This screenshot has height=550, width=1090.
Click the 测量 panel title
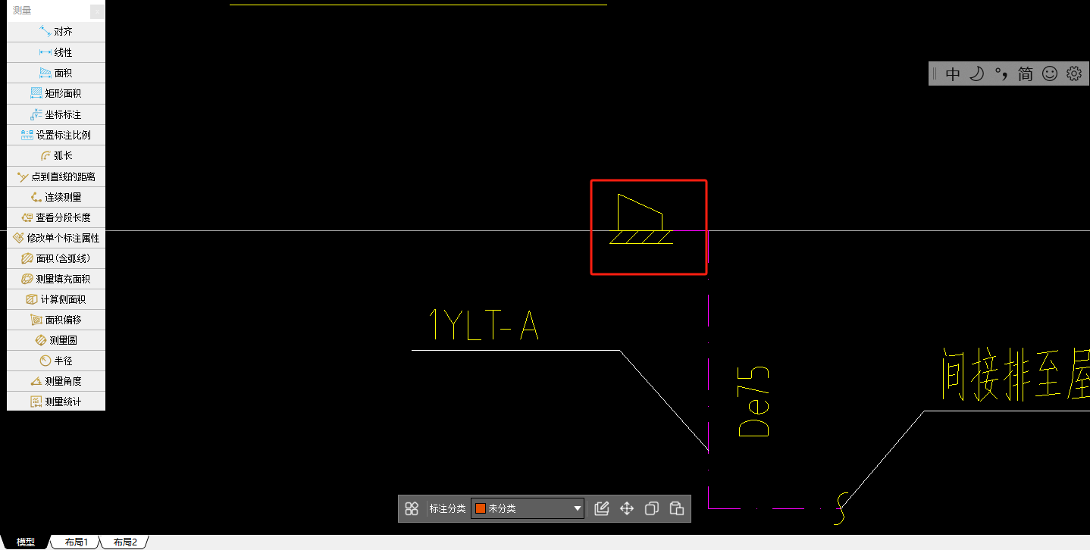[x=22, y=11]
